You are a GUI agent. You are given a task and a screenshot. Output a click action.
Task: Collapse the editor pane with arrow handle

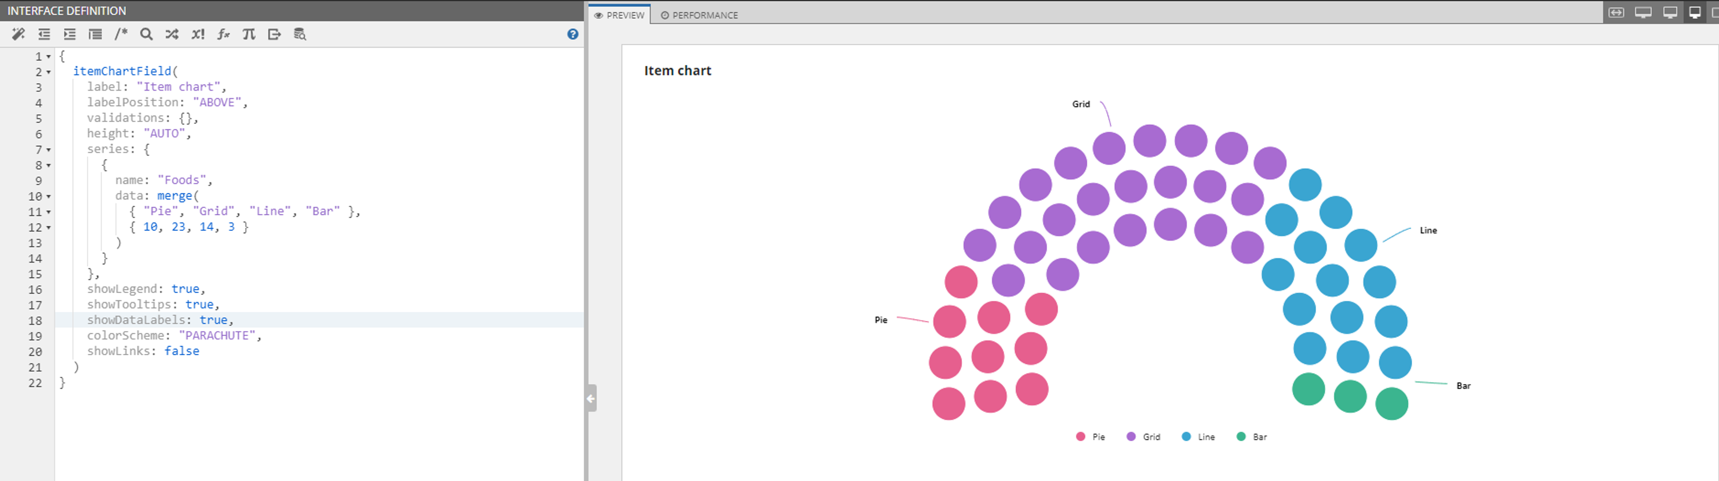[591, 398]
